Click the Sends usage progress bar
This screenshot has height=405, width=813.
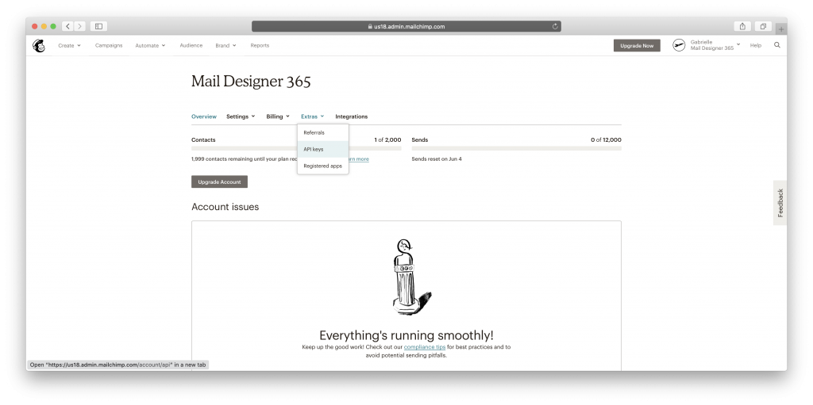[516, 149]
